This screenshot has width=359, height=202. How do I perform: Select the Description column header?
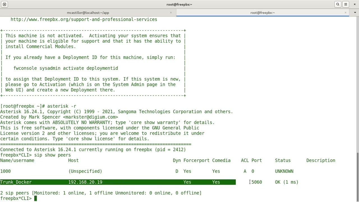[x=321, y=160]
